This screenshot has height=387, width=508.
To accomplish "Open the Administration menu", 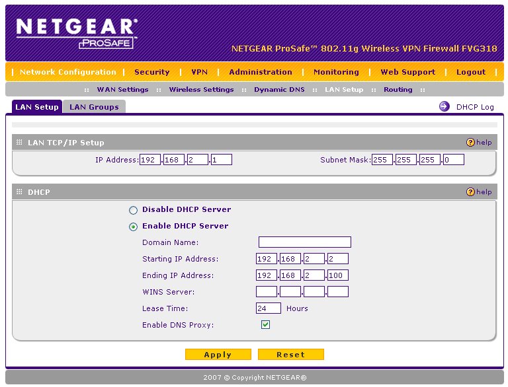I will 261,72.
